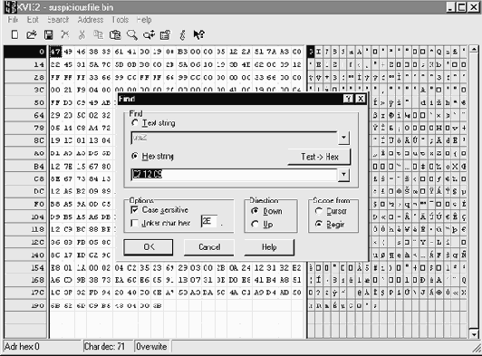The image size is (482, 356).
Task: Click the OK button in Find dialog
Action: coord(149,247)
